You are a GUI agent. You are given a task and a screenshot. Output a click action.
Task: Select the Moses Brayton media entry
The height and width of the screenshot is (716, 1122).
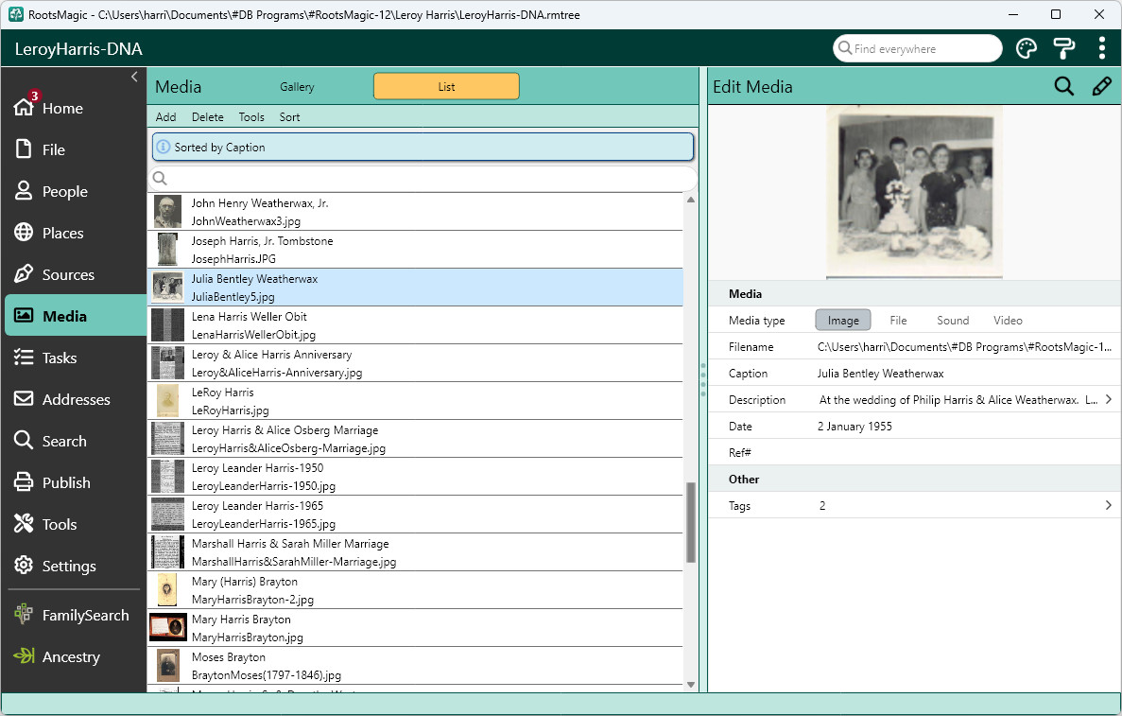415,666
